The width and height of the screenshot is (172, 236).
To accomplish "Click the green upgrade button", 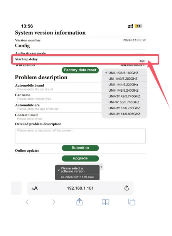I will click(x=80, y=158).
